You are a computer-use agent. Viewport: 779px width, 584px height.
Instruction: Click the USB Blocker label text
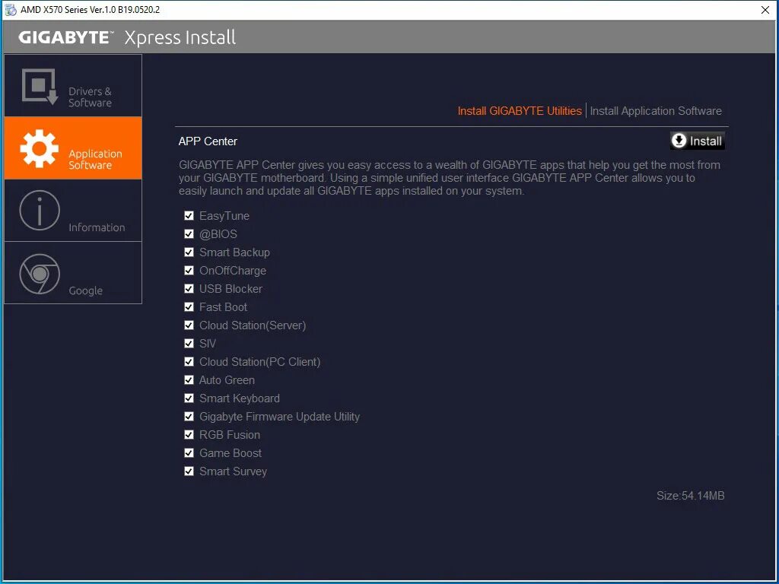pyautogui.click(x=231, y=289)
